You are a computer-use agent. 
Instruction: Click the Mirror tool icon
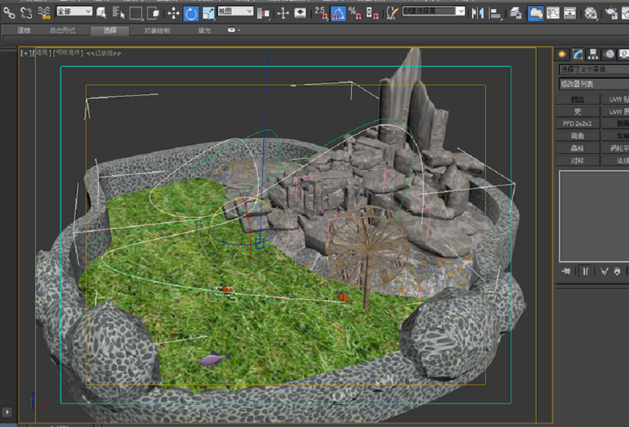478,12
